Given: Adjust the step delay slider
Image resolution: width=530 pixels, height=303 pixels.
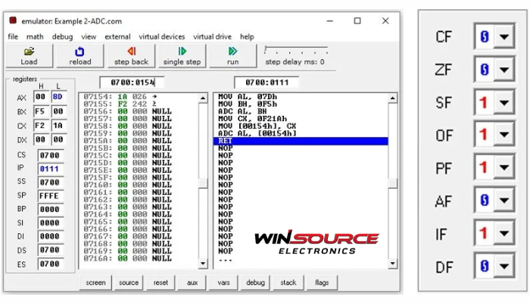Looking at the screenshot, I should click(x=267, y=50).
